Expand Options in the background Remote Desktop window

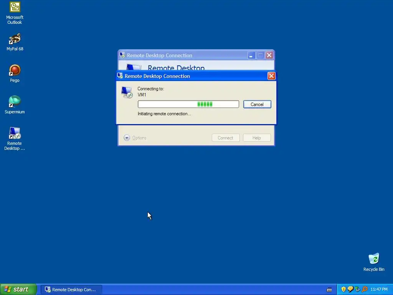point(135,138)
